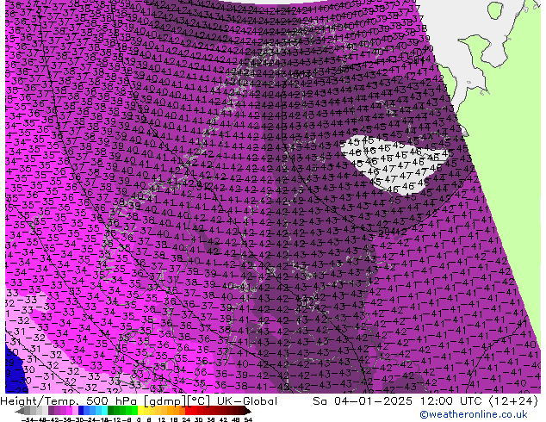Click the '12:00 UTC (12+24)' forecast time text
This screenshot has height=422, width=546.
click(x=479, y=401)
